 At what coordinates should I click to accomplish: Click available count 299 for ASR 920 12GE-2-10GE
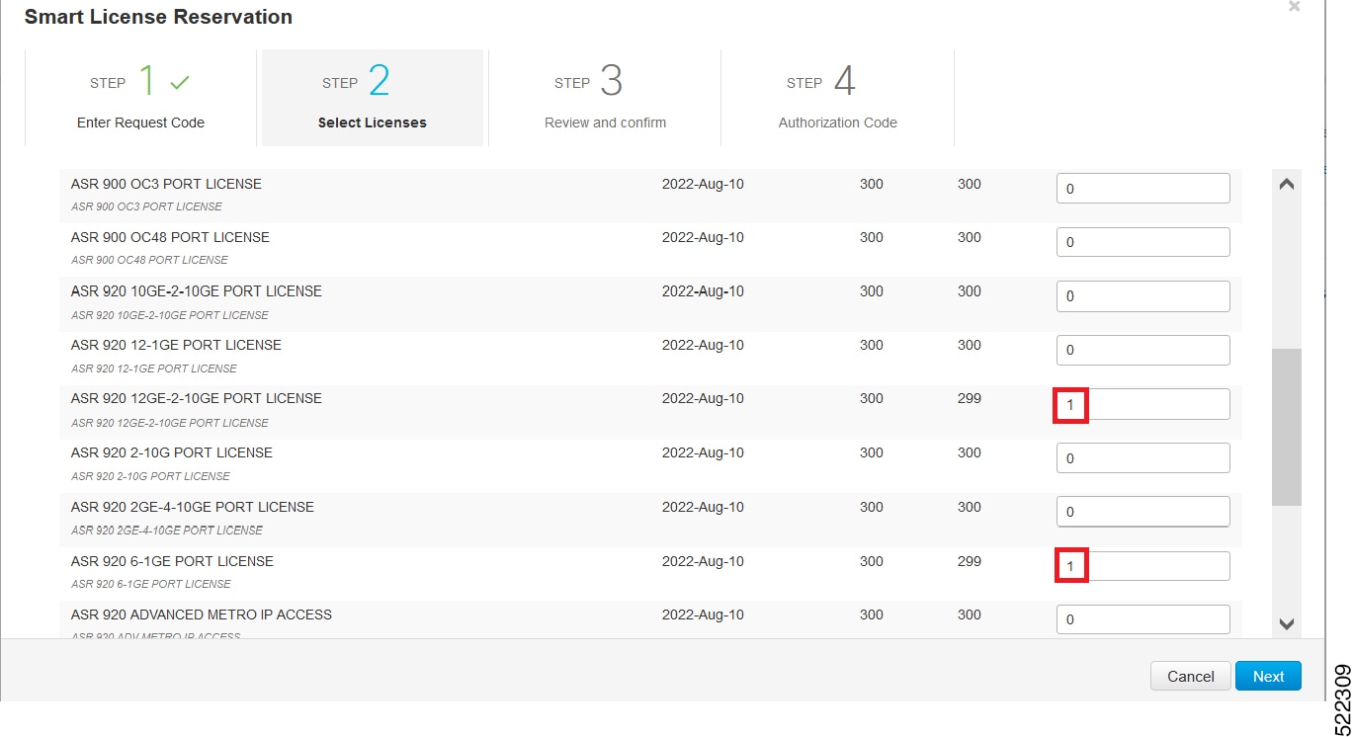[x=970, y=398]
